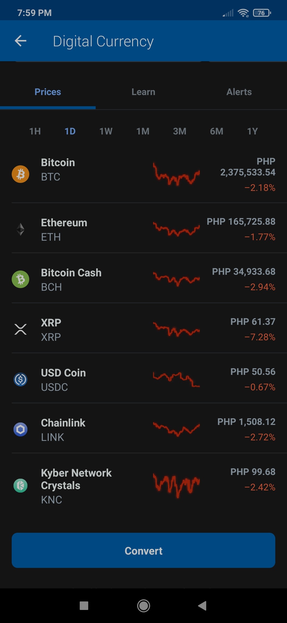Screen dimensions: 287x623
Task: Tap the Convert button
Action: coord(143,550)
